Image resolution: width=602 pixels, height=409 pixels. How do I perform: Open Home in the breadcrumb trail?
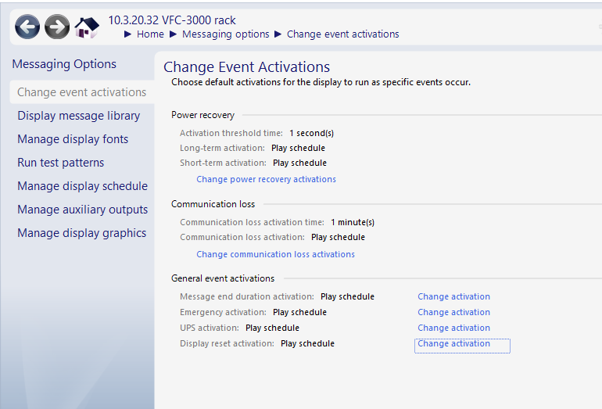(x=150, y=34)
